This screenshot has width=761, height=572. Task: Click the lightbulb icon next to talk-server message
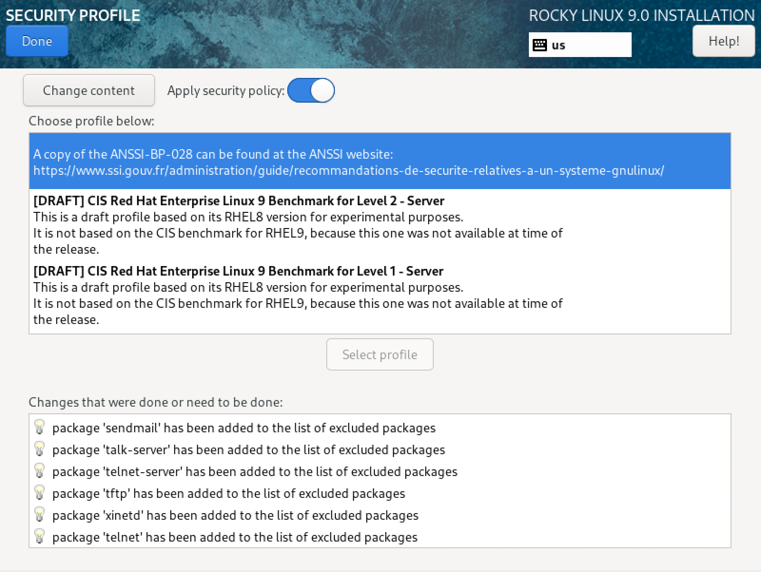40,449
